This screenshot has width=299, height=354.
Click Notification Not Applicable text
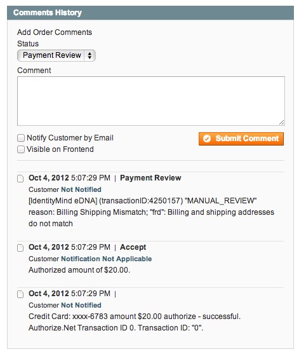coord(107,259)
